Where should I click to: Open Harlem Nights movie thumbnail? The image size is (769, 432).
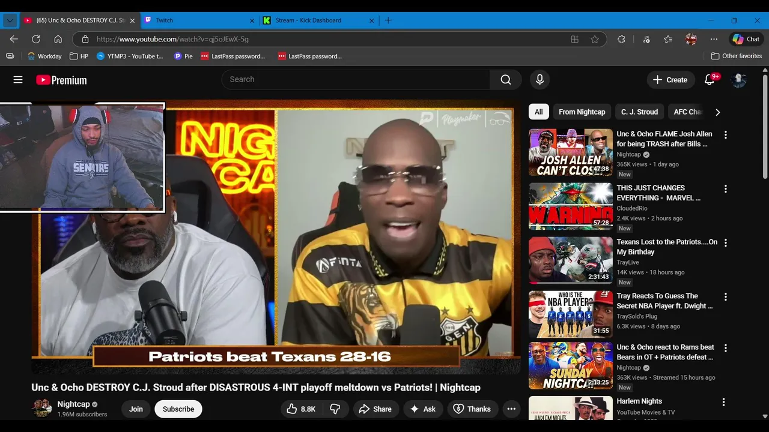tap(571, 408)
